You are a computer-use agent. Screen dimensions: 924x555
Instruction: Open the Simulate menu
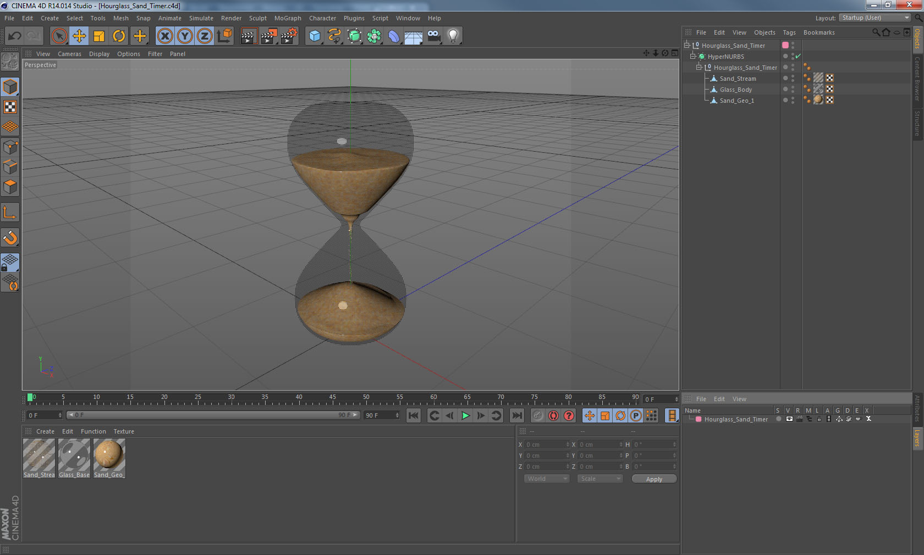click(x=201, y=18)
